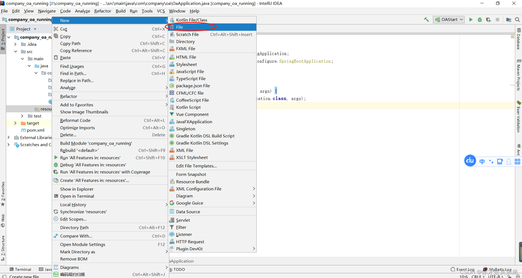Image resolution: width=522 pixels, height=278 pixels.
Task: Create a new Stylesheet
Action: pyautogui.click(x=212, y=64)
